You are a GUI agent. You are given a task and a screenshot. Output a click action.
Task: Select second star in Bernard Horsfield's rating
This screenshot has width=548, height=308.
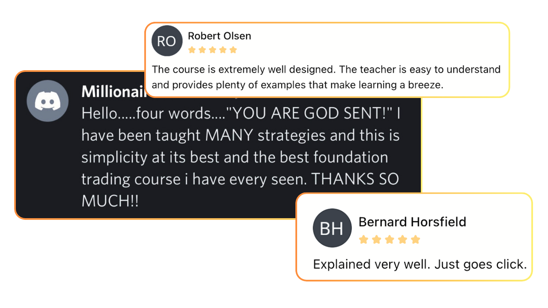tap(376, 240)
